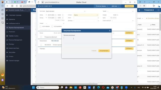Click Добавить in the Гости section

pos(129,33)
